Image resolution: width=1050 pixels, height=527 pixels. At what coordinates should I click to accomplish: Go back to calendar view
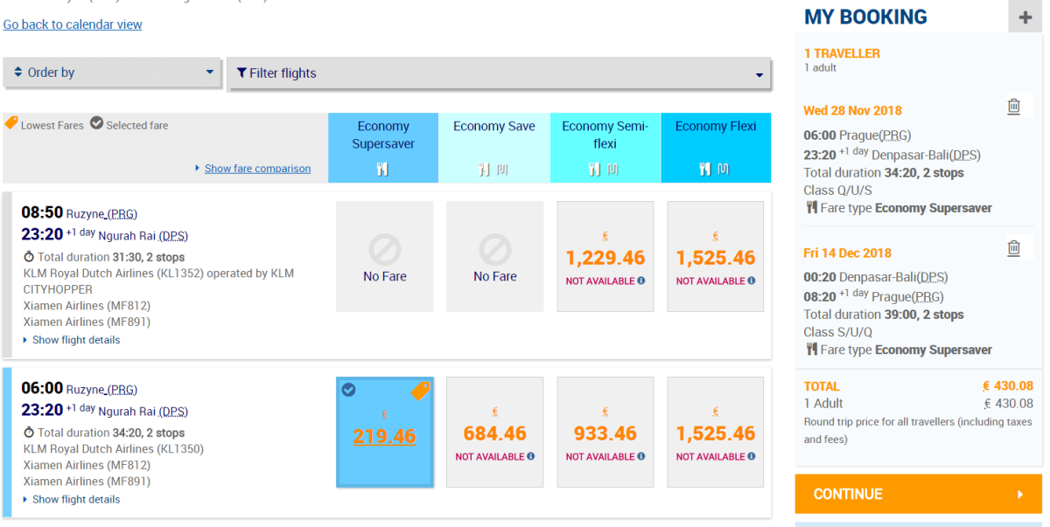(73, 24)
